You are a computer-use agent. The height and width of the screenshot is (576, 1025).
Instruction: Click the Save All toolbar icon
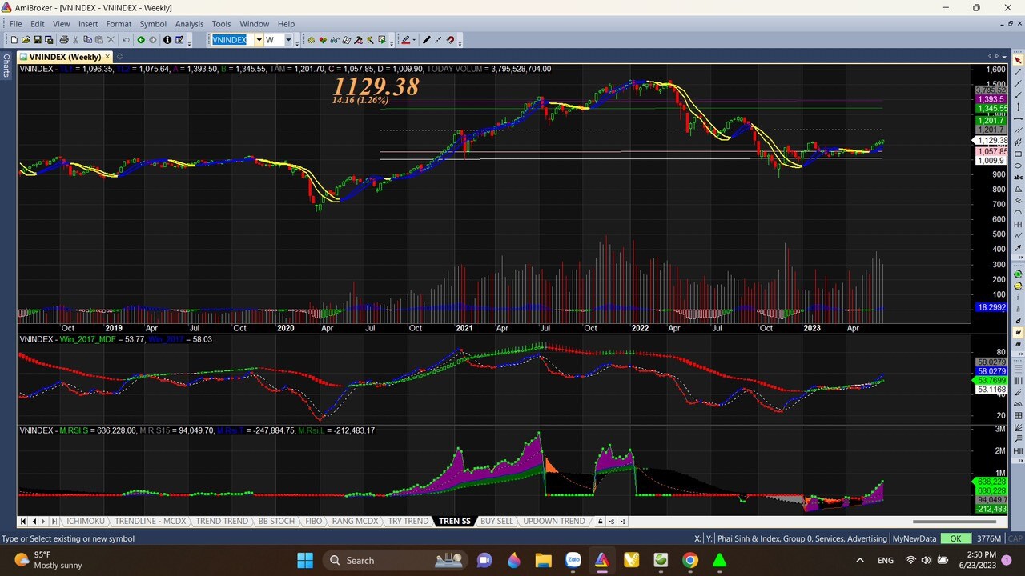pos(49,40)
